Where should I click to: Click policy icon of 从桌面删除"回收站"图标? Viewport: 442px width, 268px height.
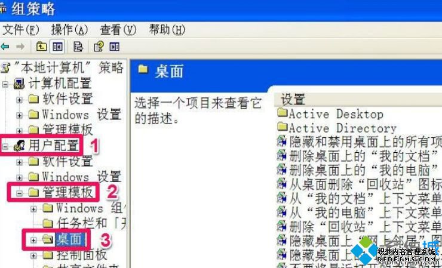[281, 184]
